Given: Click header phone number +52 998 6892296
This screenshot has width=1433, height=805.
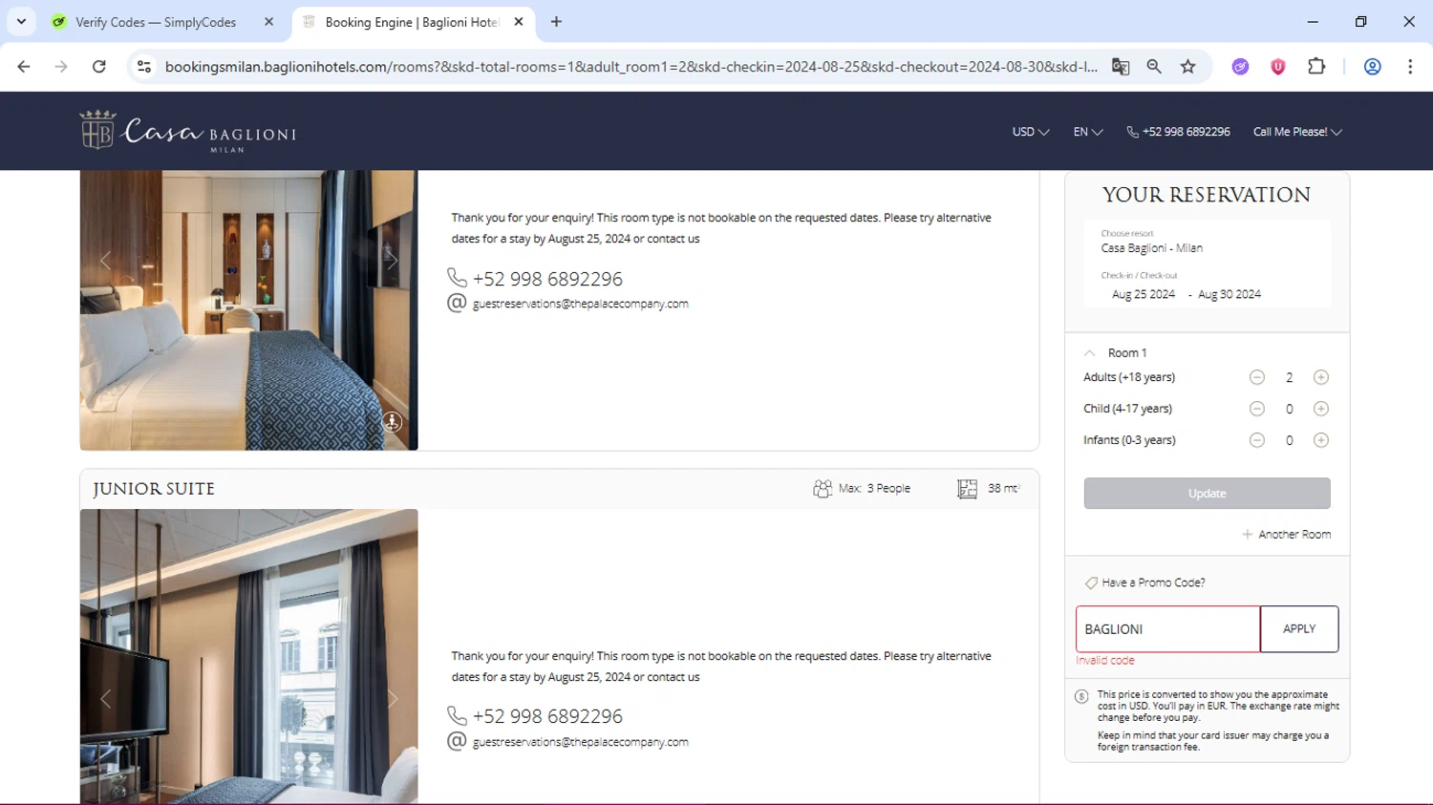Looking at the screenshot, I should click(1178, 132).
